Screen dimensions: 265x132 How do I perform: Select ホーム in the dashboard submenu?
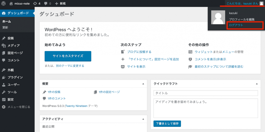click(x=6, y=21)
